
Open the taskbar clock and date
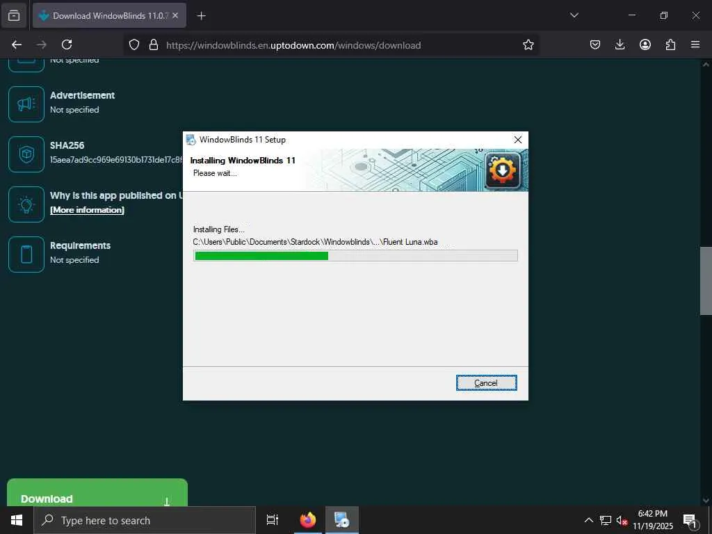653,520
